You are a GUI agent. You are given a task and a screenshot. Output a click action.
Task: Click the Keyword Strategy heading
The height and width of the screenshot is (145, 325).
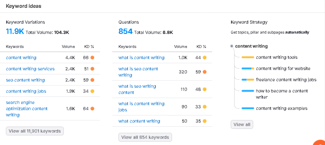pyautogui.click(x=249, y=22)
